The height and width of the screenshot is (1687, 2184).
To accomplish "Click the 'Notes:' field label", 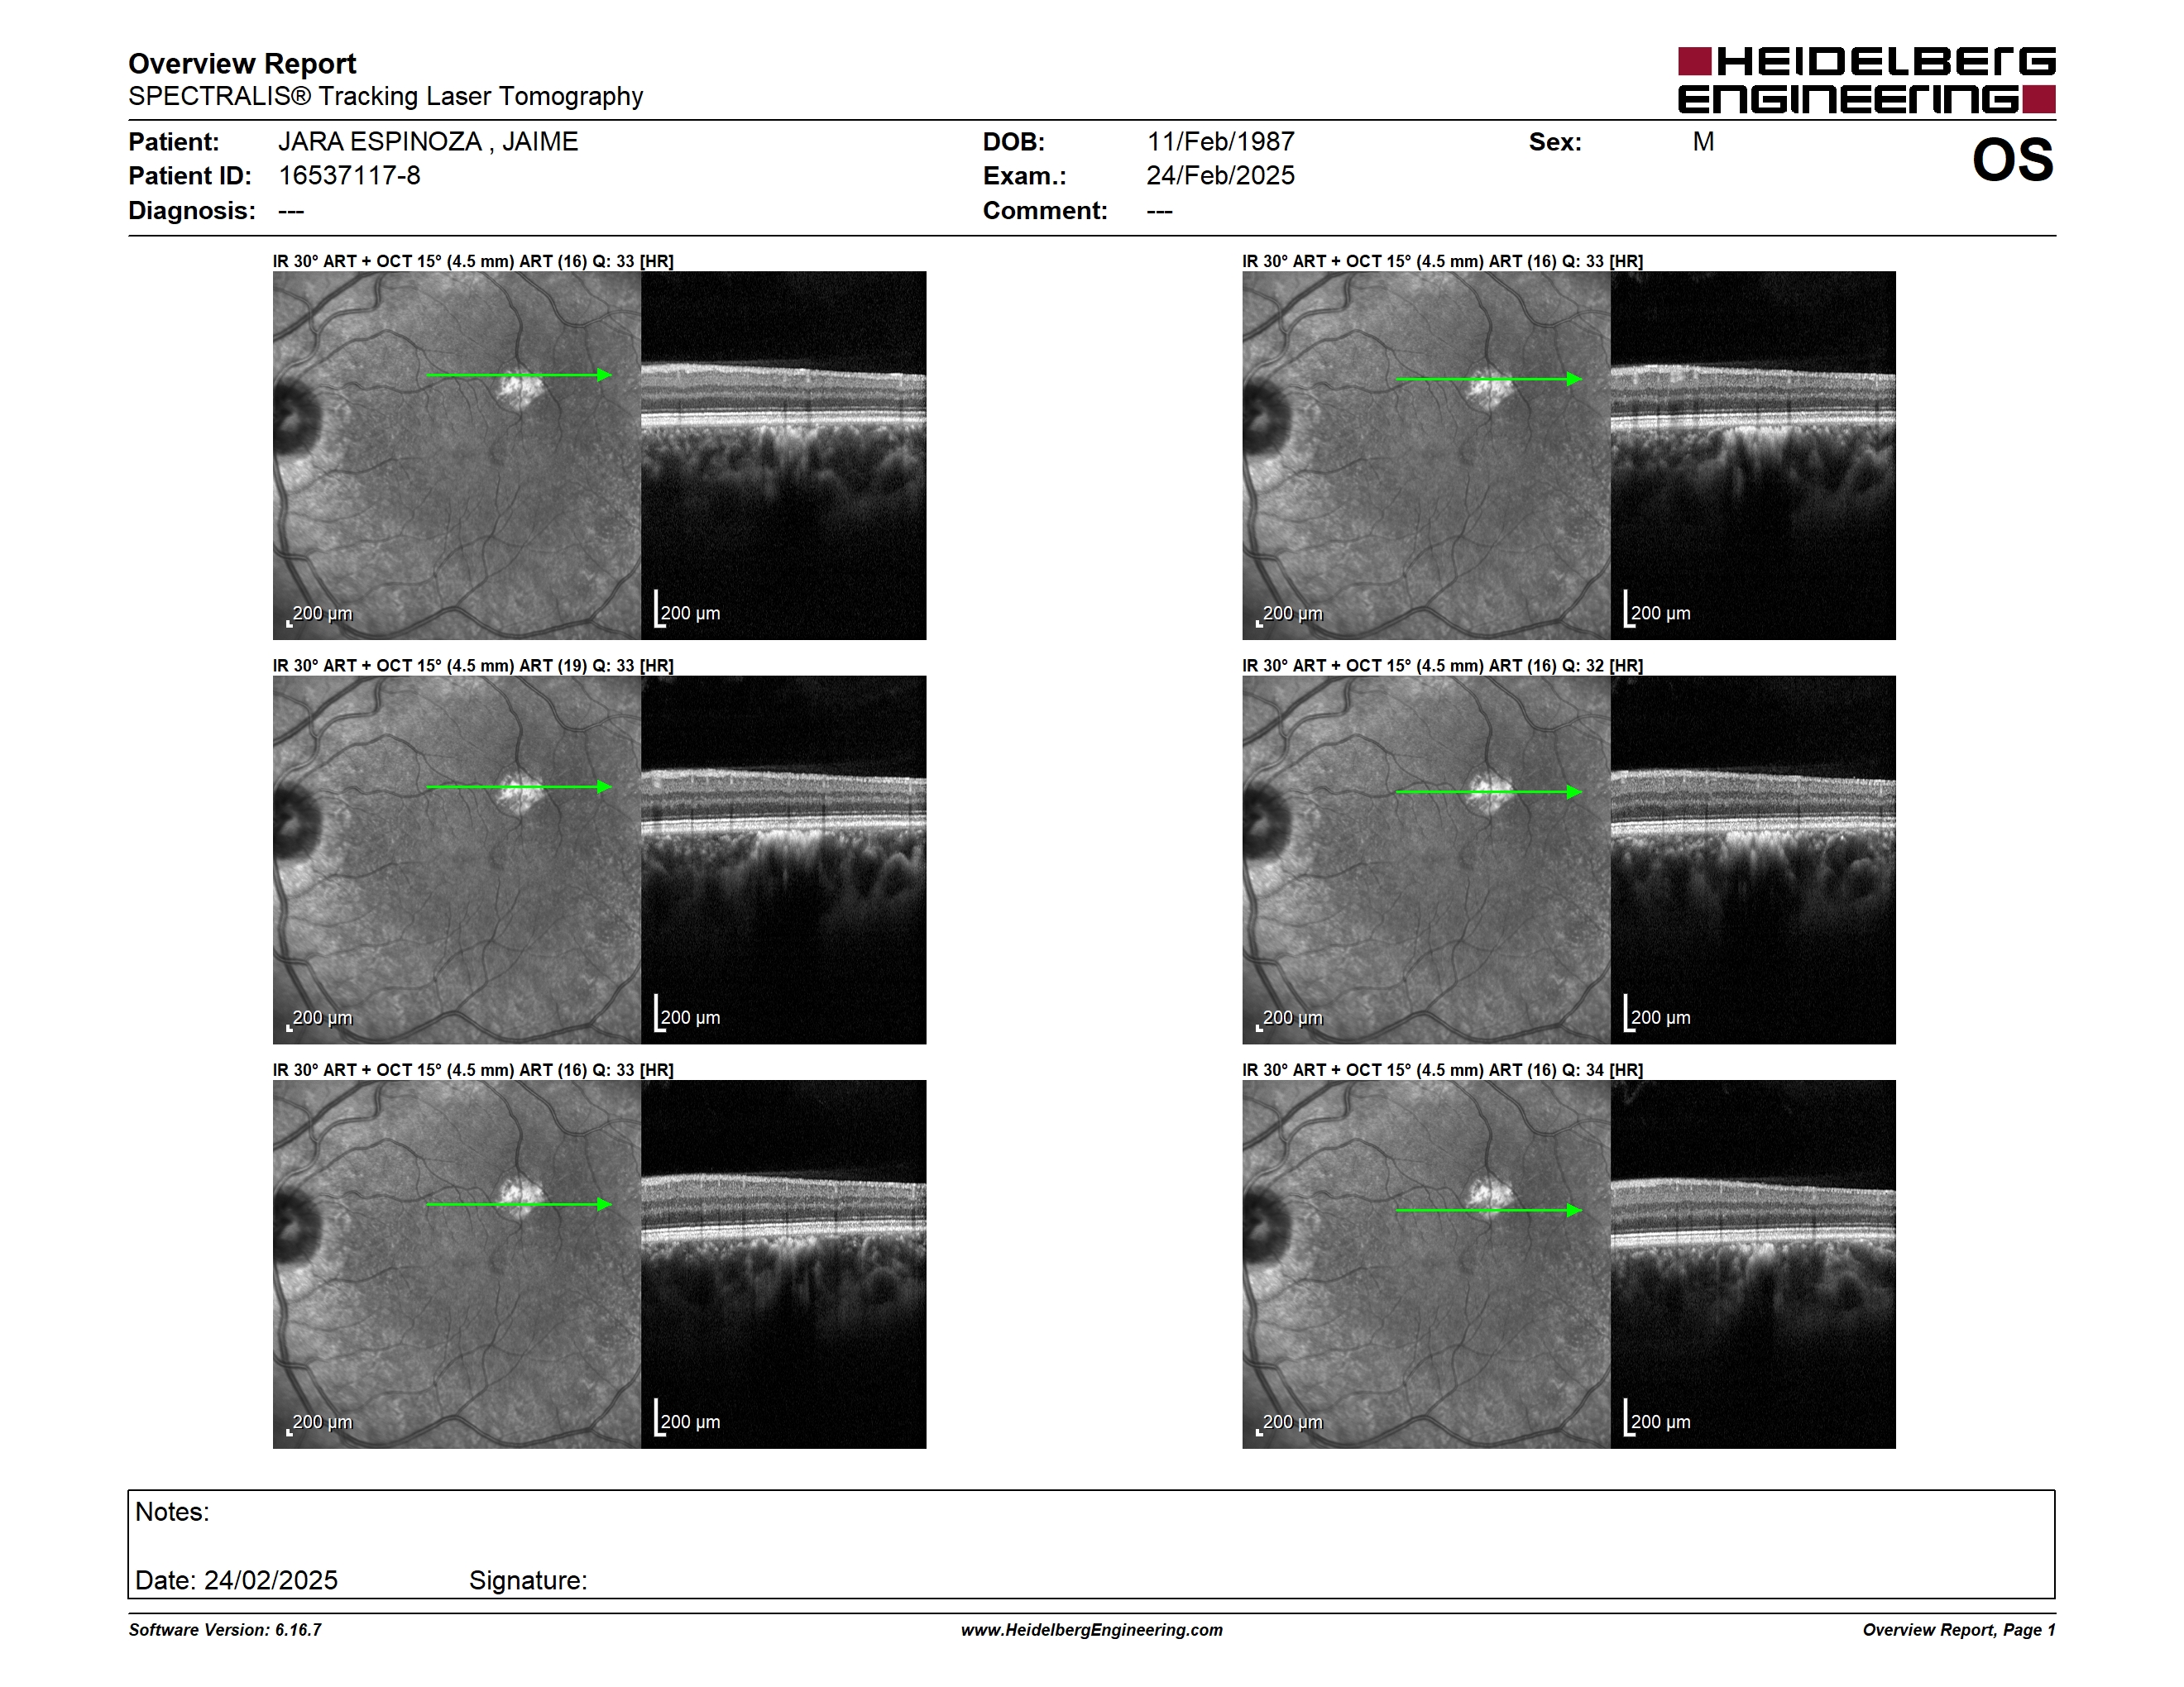I will tap(172, 1513).
